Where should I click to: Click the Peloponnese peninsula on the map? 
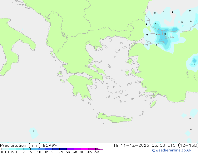click(81, 86)
